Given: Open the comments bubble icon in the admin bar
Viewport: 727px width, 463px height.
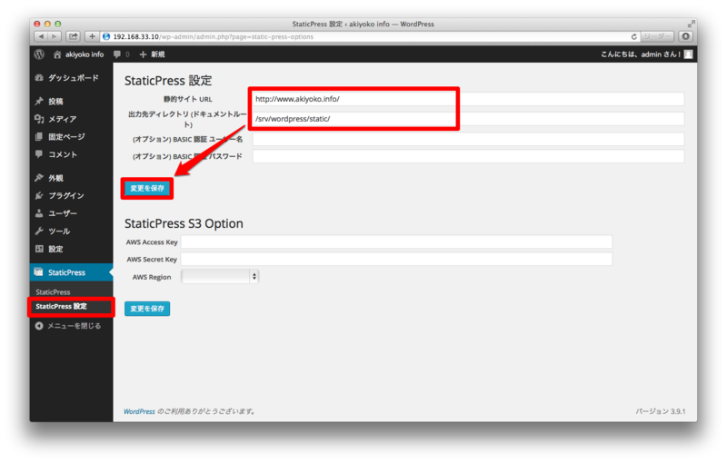Looking at the screenshot, I should 117,54.
